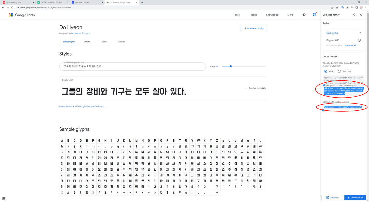Screen dimensions: 369x202
Task: Click the font-family CSS rule code
Action: pyautogui.click(x=343, y=107)
